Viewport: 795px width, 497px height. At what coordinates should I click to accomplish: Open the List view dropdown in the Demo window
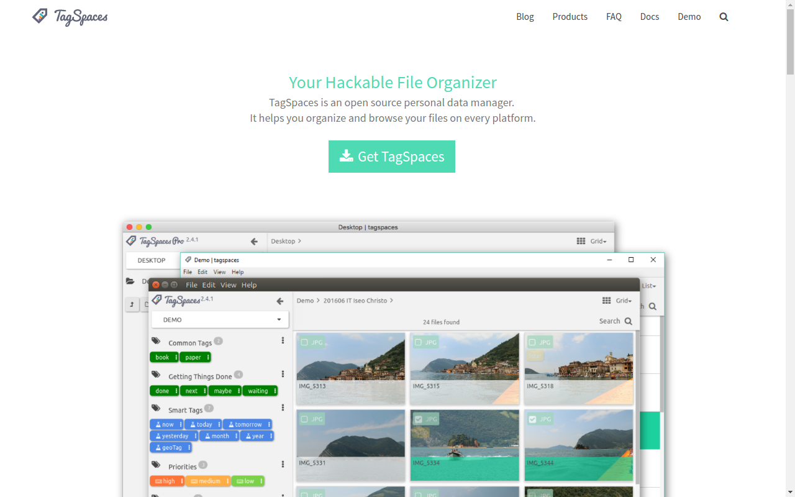(x=649, y=286)
